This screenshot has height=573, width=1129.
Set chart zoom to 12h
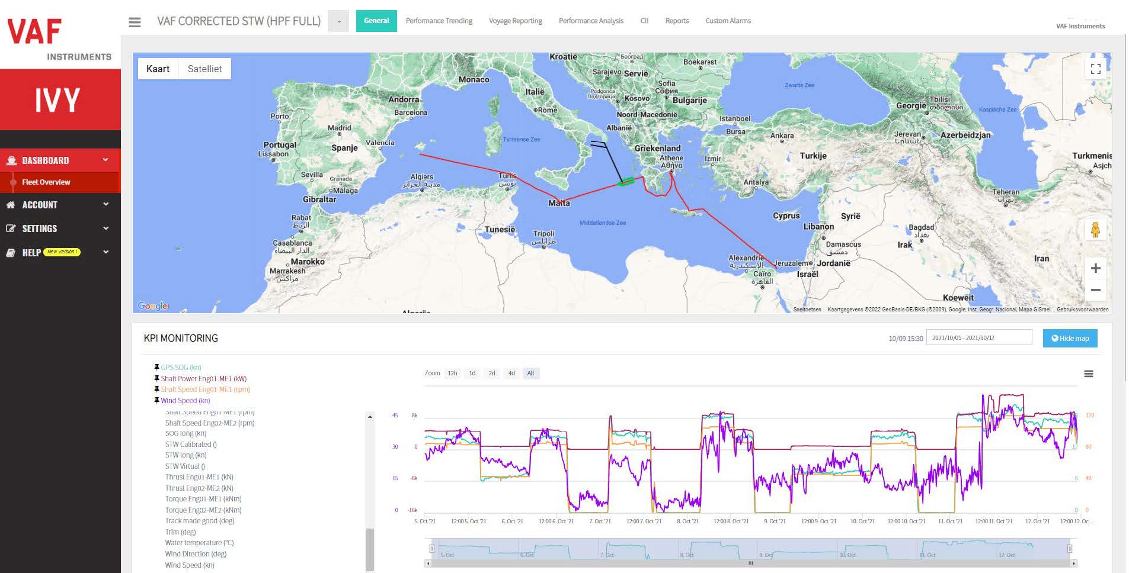coord(452,373)
